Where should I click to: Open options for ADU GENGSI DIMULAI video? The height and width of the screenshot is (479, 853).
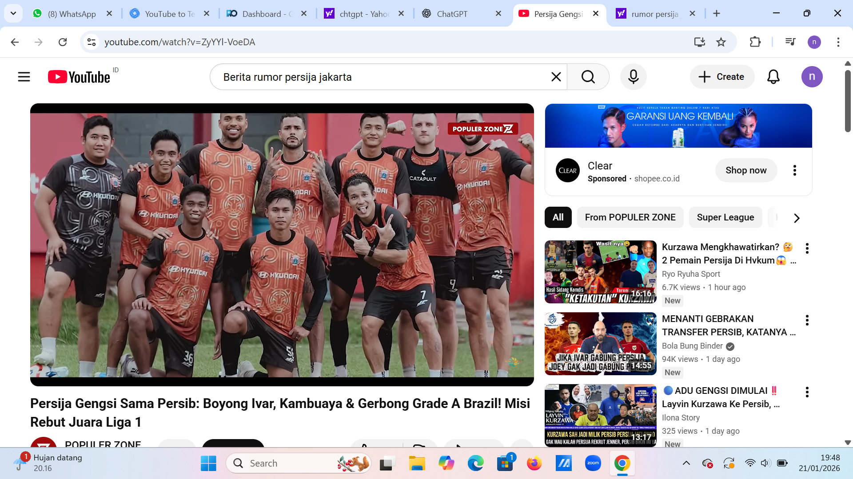(807, 392)
